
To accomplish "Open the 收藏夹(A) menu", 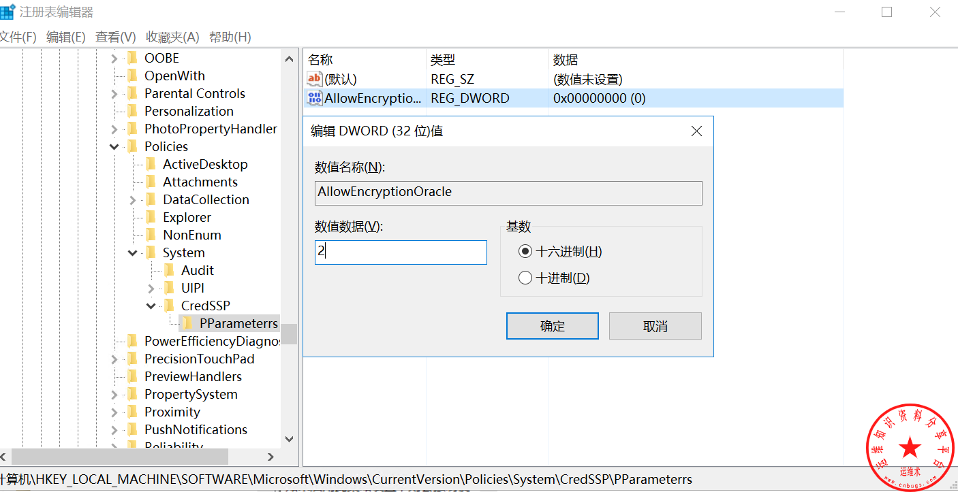I will tap(172, 37).
